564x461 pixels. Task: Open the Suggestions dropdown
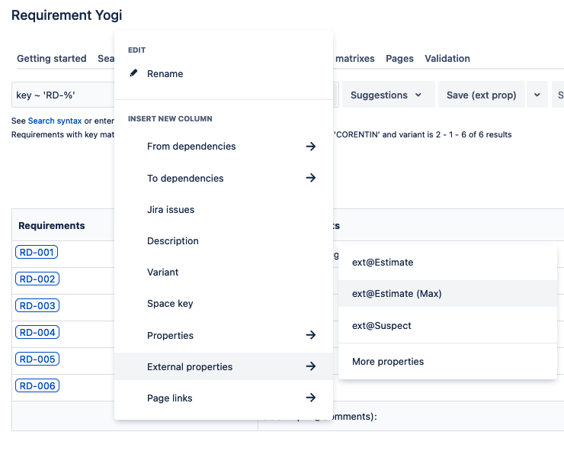(388, 95)
